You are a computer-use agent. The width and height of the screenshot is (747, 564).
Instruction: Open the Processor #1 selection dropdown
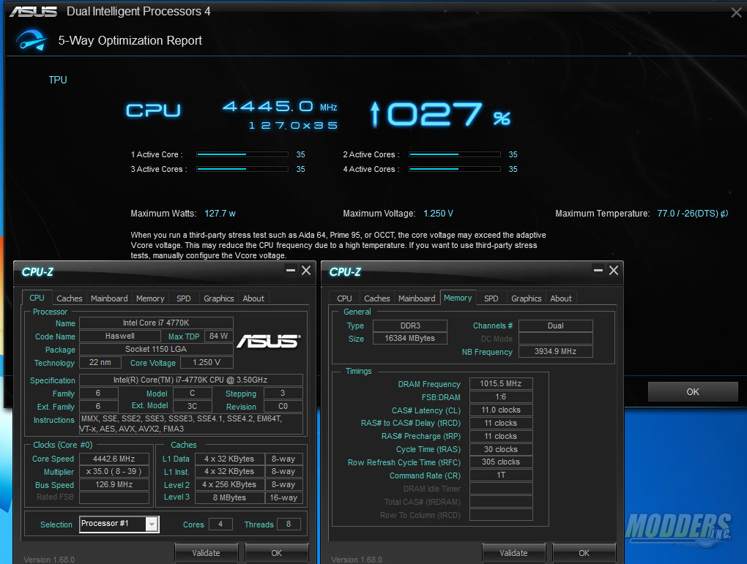coord(152,524)
